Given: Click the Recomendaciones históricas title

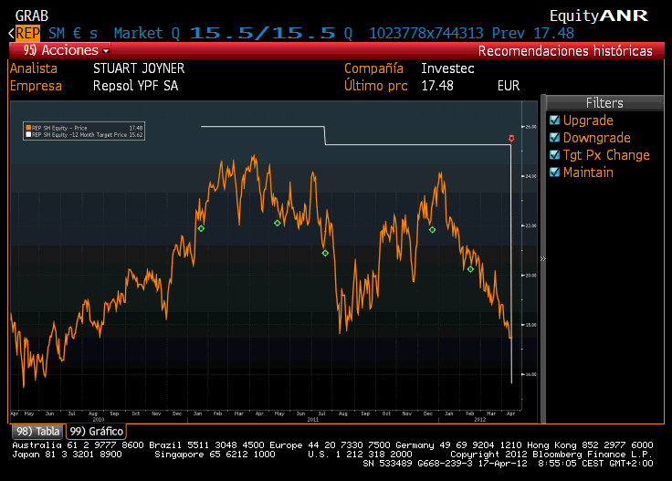Looking at the screenshot, I should click(x=565, y=51).
